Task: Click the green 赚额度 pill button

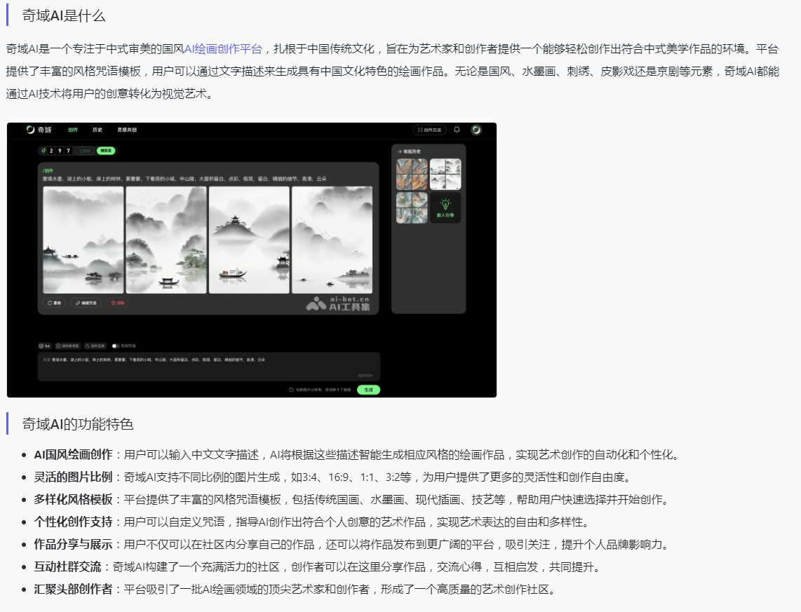Action: click(106, 151)
